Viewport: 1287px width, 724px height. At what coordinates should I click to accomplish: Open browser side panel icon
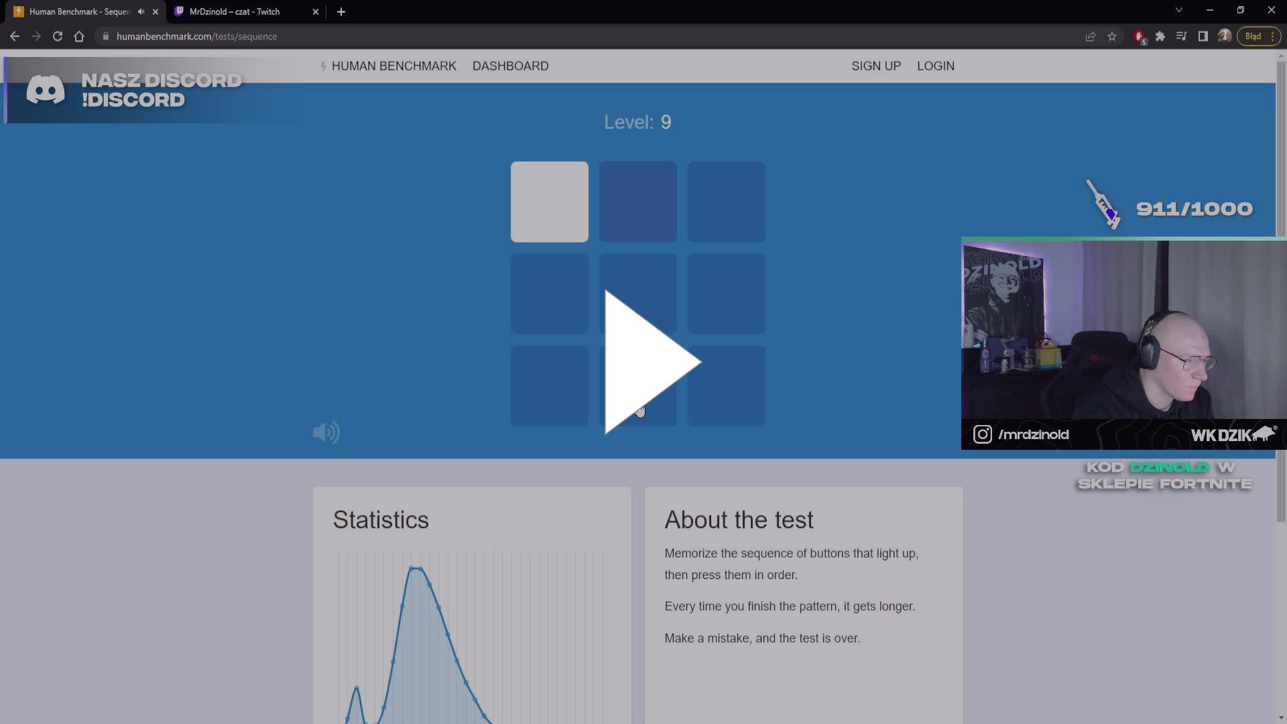(x=1203, y=36)
